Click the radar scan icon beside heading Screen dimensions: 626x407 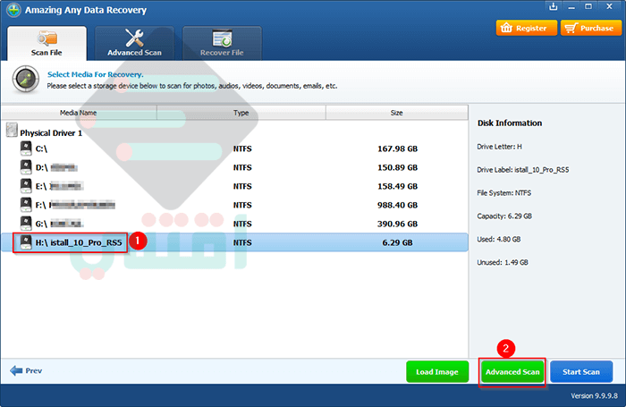(26, 80)
